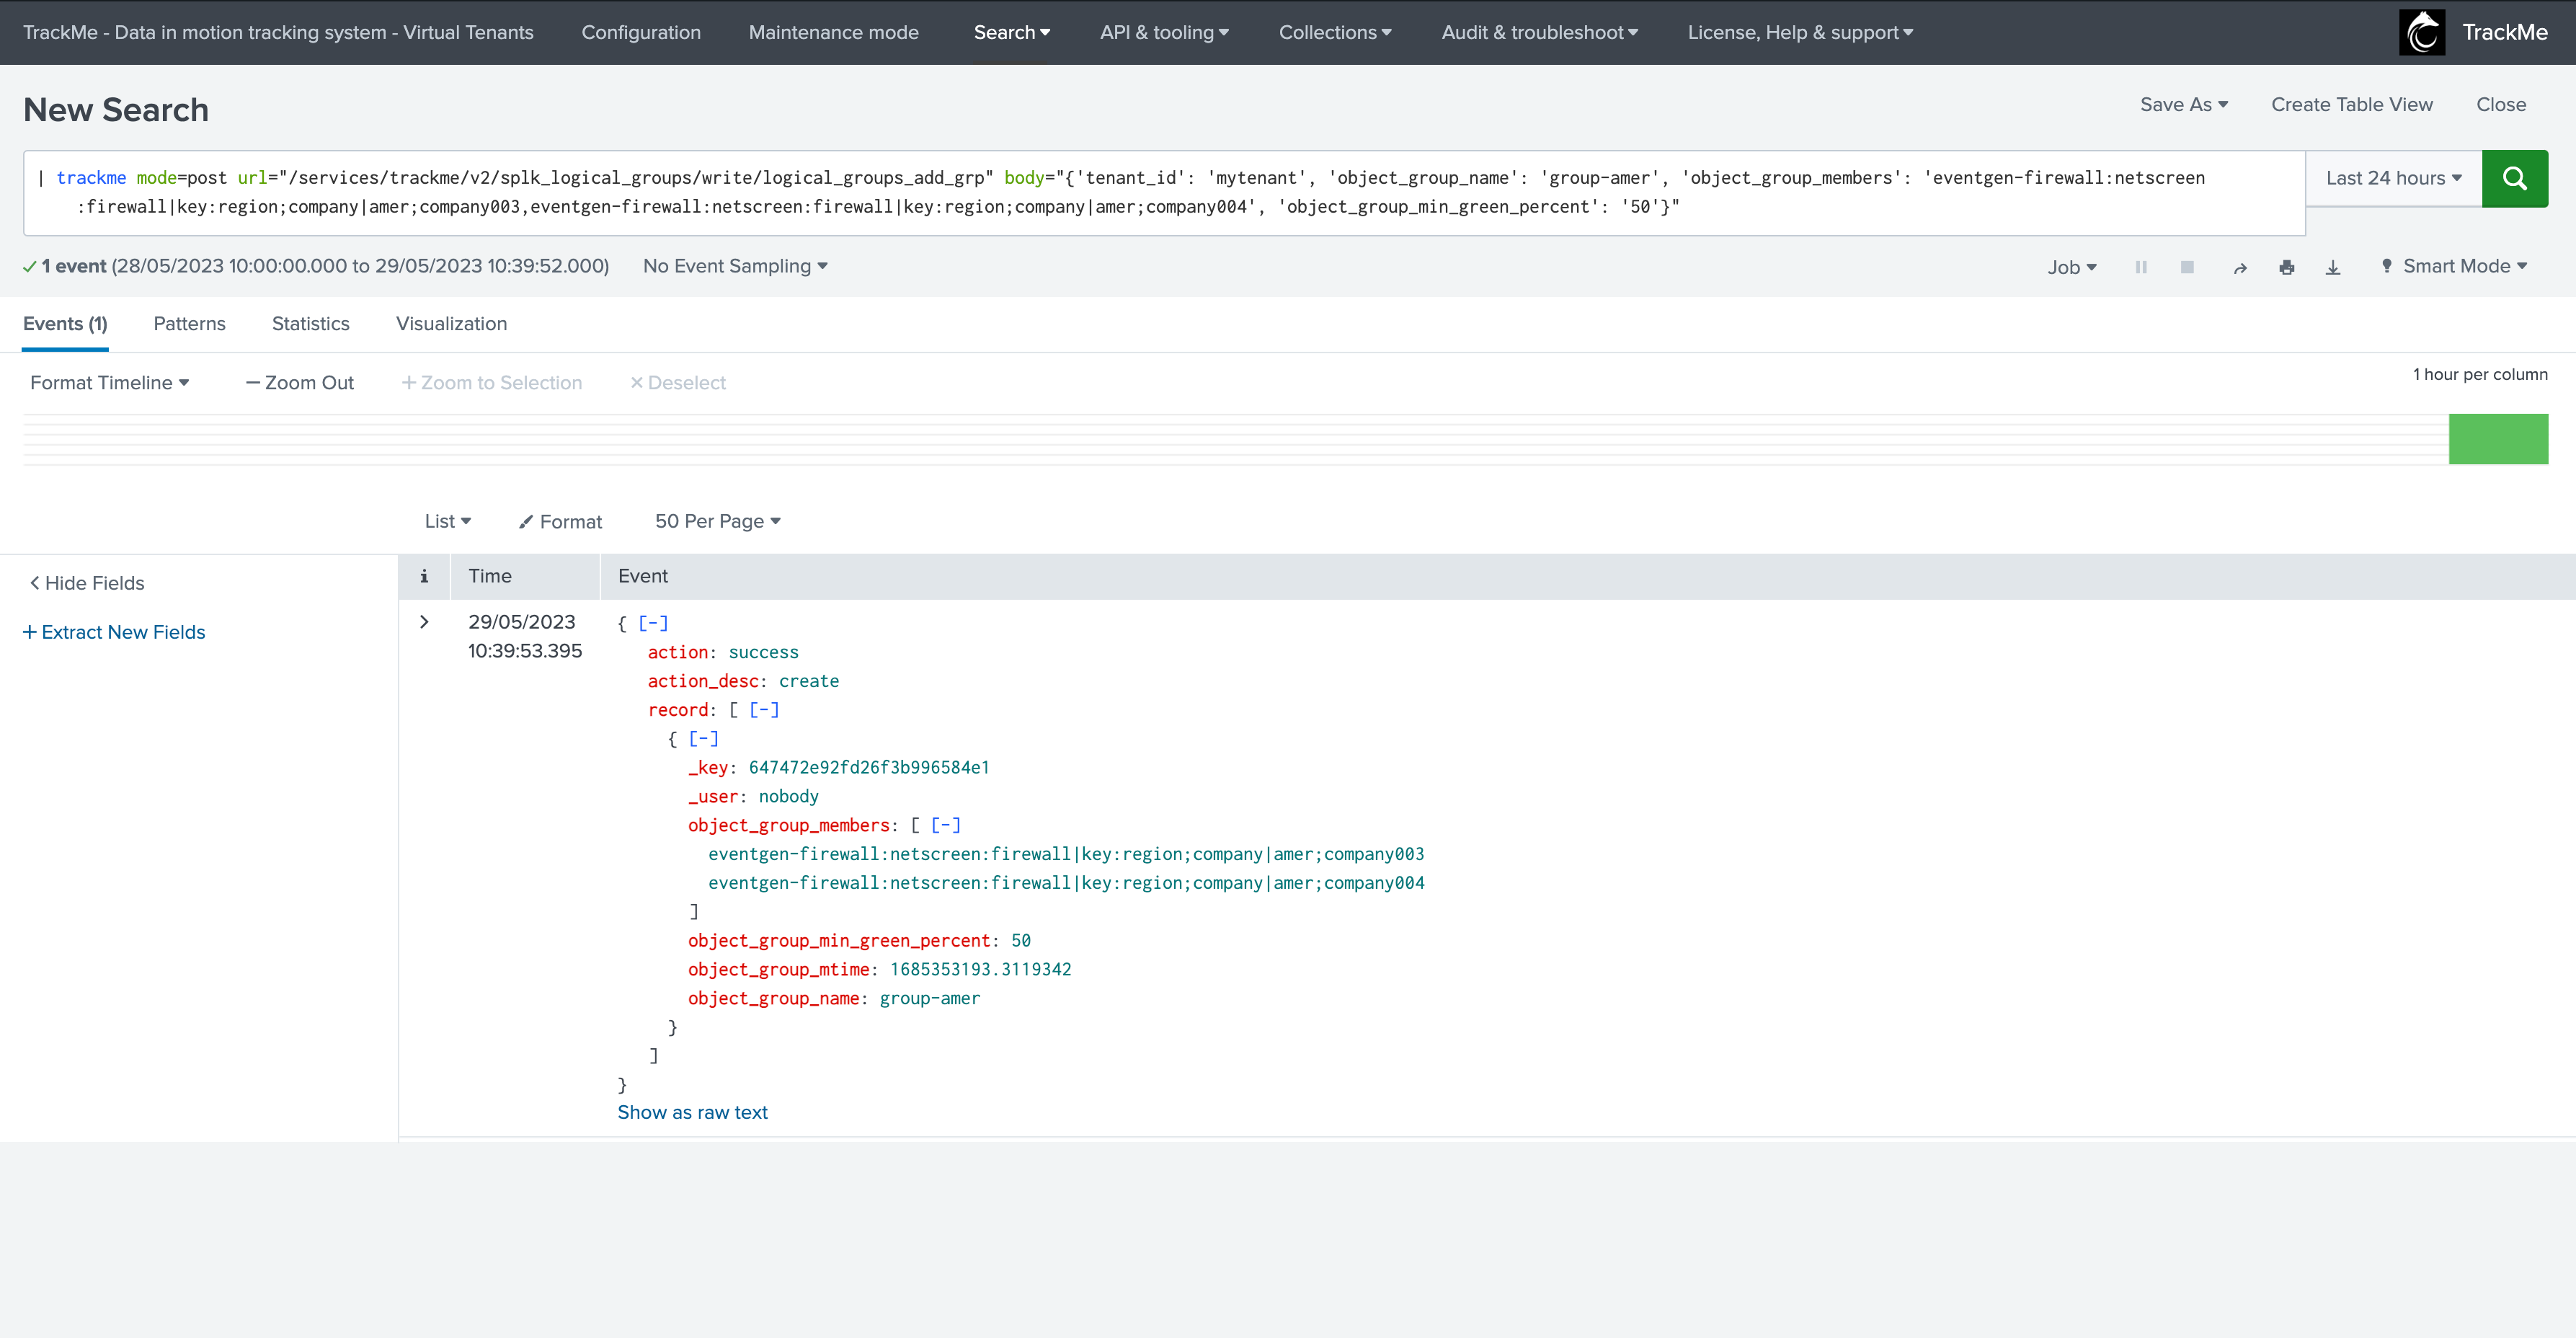This screenshot has height=1338, width=2576.
Task: Collapse object_group_members list toggle
Action: (x=945, y=825)
